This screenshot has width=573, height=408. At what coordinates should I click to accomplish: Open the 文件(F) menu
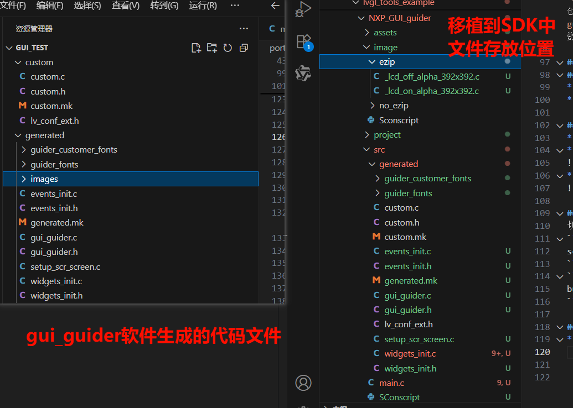pos(13,6)
